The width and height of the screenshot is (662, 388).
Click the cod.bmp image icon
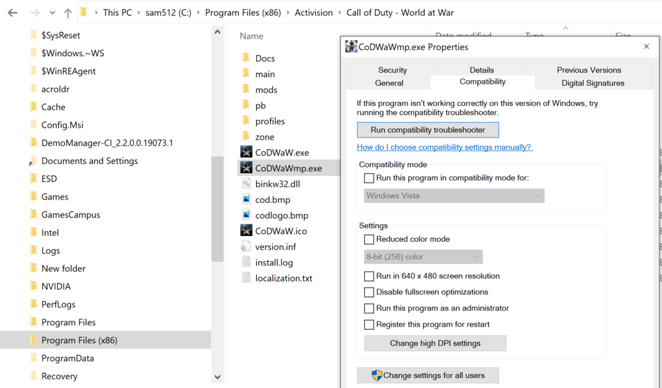(x=246, y=200)
